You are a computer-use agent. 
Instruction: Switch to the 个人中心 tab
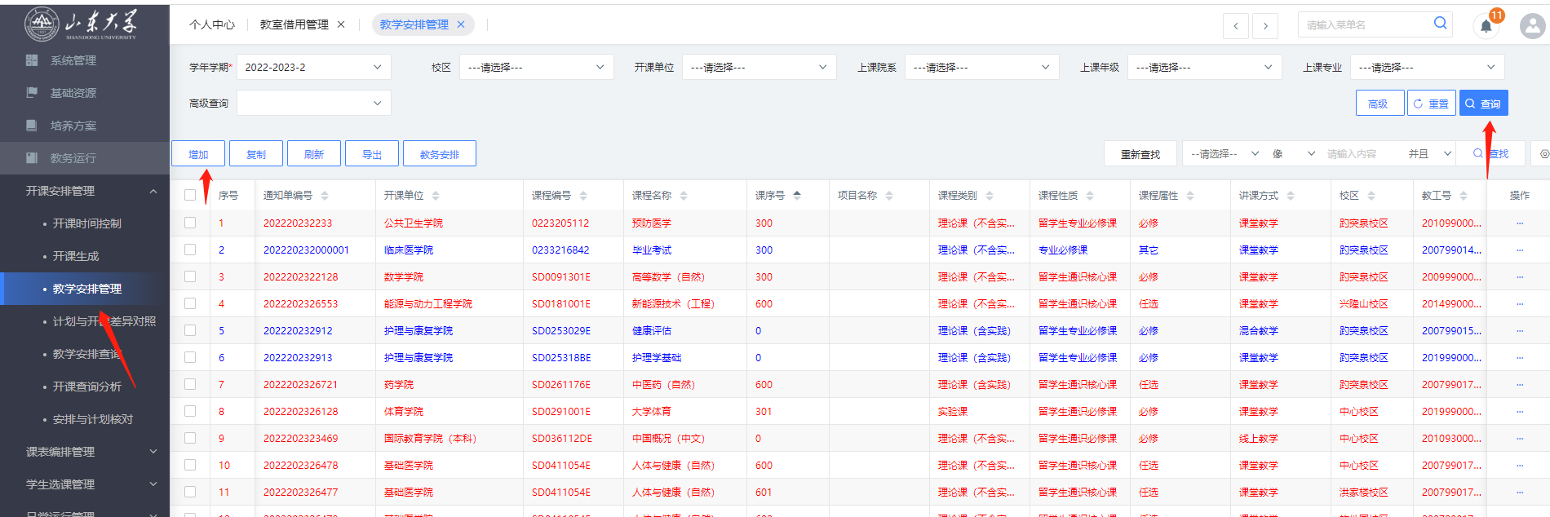(212, 24)
